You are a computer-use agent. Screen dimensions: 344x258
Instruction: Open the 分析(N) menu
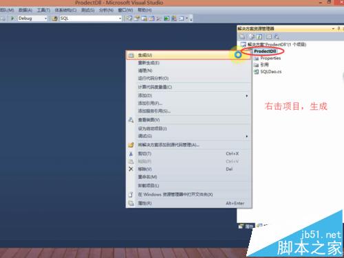click(x=106, y=10)
